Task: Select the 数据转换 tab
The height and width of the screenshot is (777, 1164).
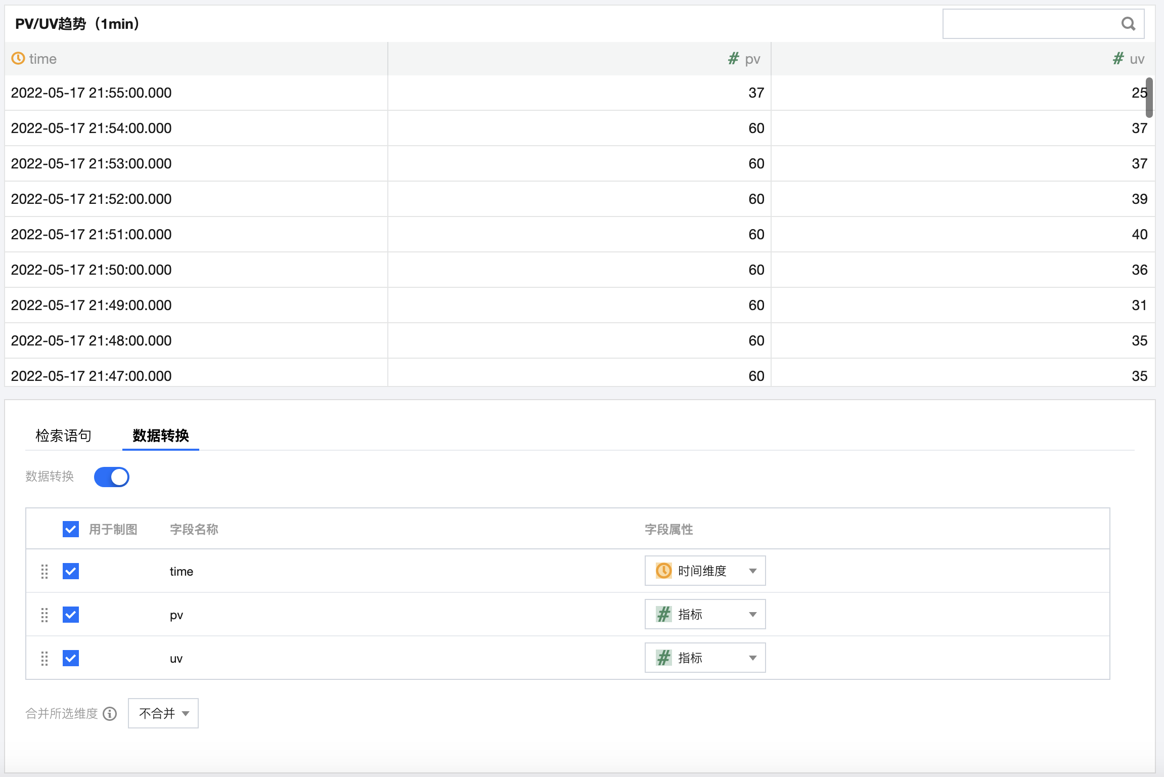Action: [x=161, y=436]
